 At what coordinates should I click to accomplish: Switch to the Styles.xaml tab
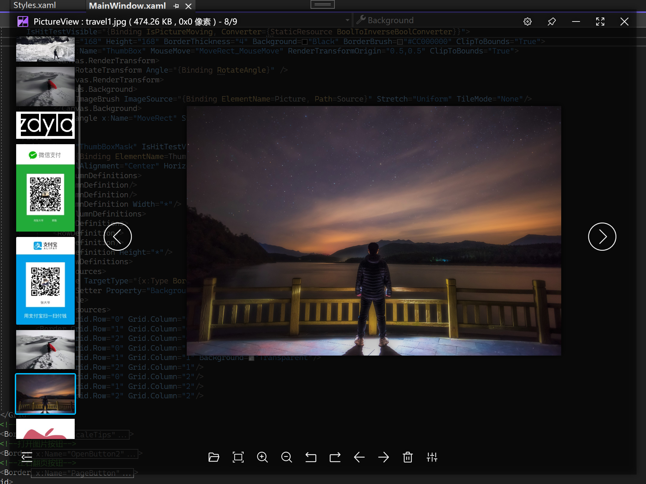[35, 5]
